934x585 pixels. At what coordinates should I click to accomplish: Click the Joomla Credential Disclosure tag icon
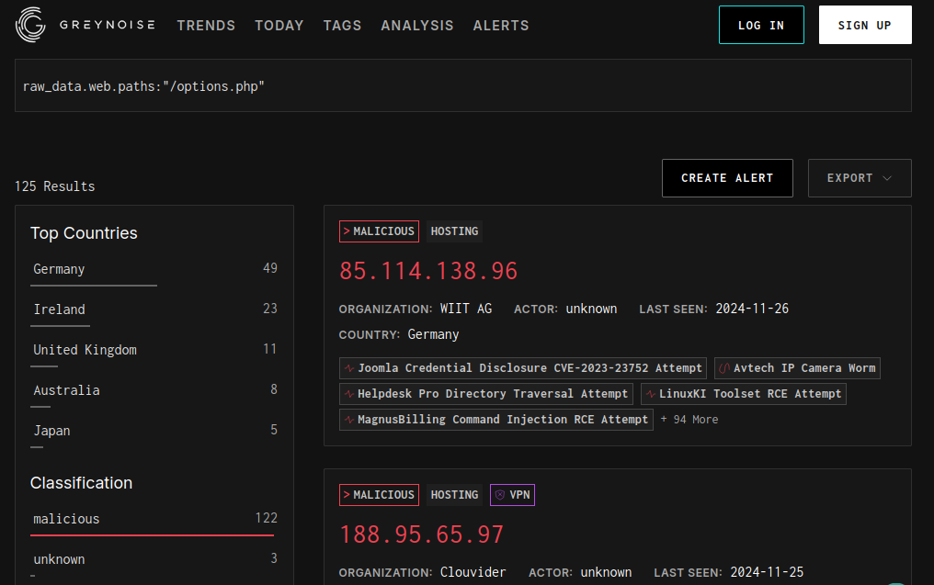coord(349,368)
